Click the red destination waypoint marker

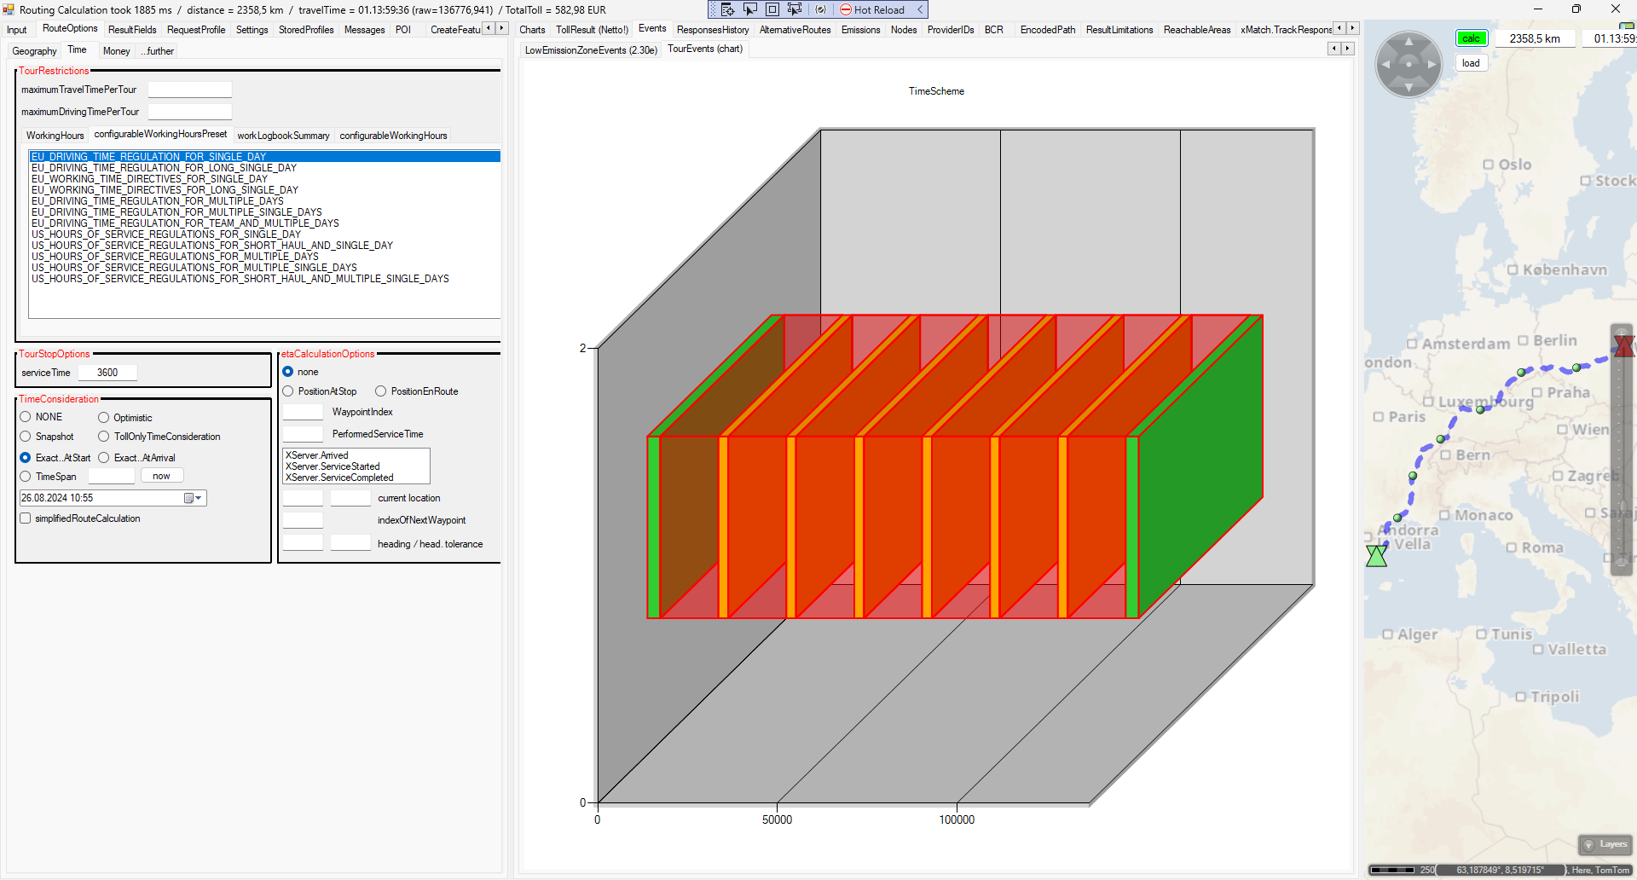click(1623, 345)
